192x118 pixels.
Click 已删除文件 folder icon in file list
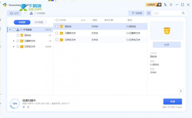tap(61, 33)
